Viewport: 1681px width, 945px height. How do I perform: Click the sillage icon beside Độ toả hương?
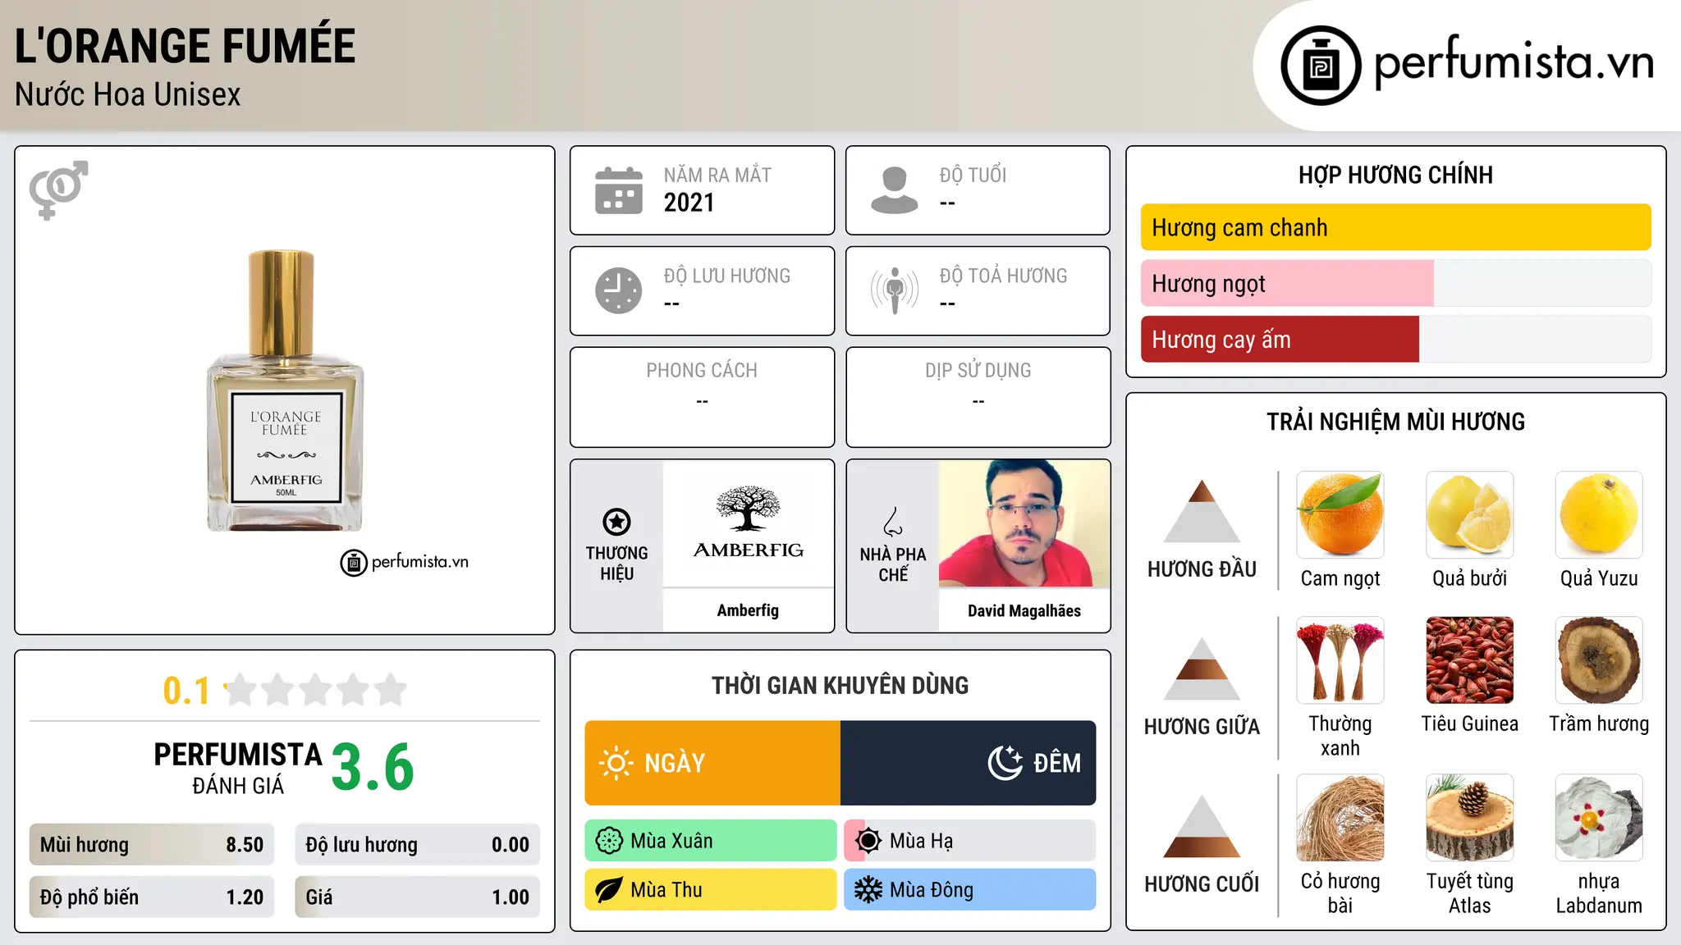[x=895, y=290]
